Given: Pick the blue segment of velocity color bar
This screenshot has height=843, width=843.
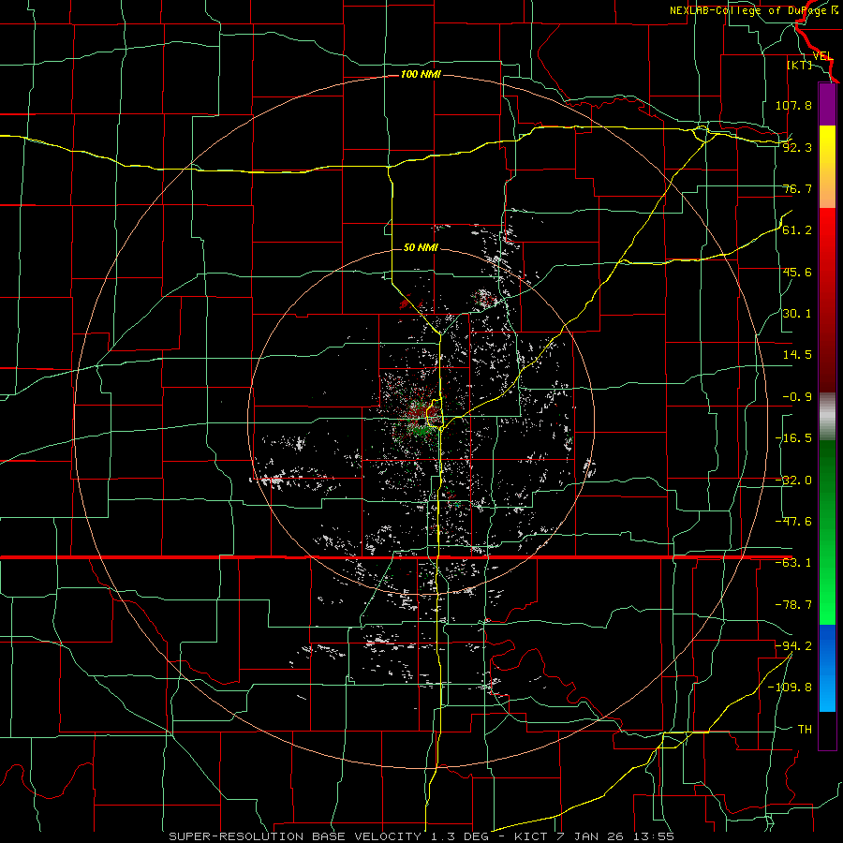Looking at the screenshot, I should (827, 668).
